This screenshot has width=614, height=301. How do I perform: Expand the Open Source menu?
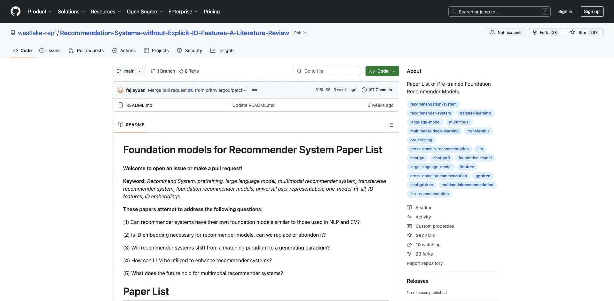click(x=145, y=12)
